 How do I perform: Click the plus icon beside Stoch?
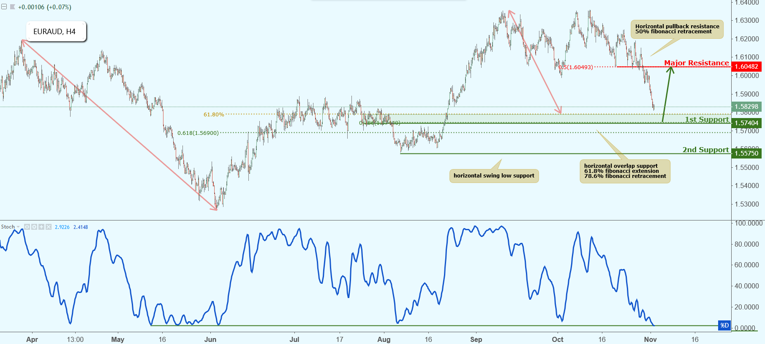[41, 227]
